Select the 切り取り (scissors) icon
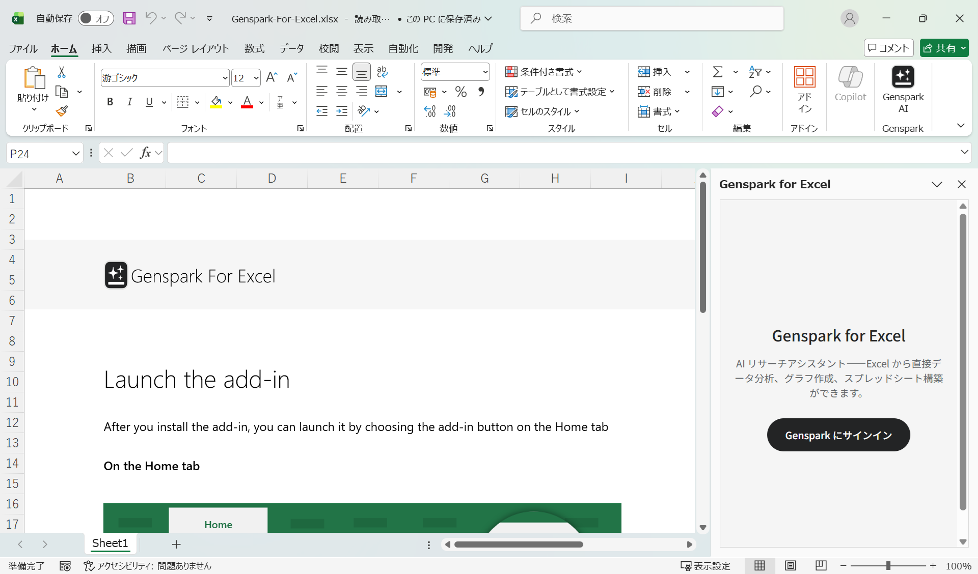978x574 pixels. coord(61,72)
